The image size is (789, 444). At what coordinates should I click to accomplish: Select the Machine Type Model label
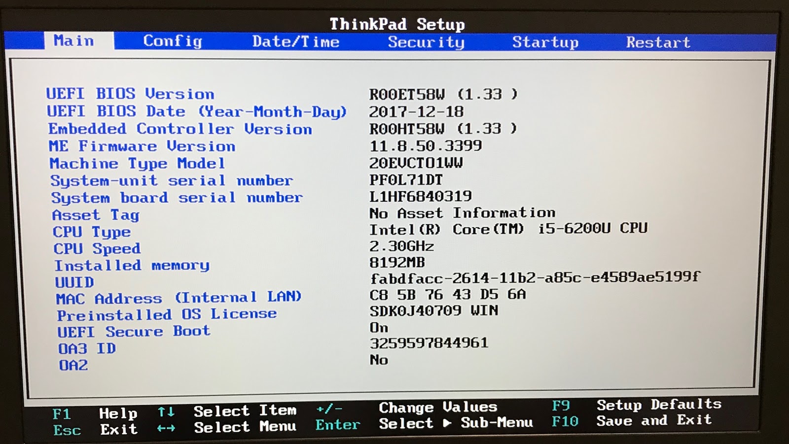click(137, 163)
